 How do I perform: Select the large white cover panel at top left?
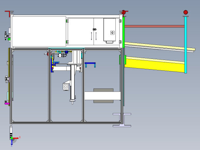39,31
